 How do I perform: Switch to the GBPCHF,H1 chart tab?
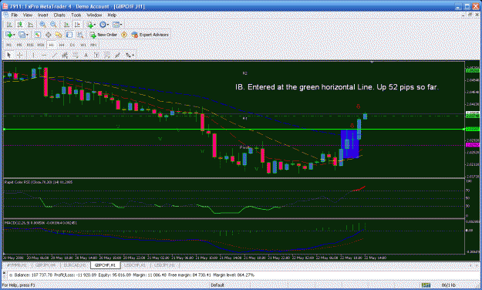point(105,265)
